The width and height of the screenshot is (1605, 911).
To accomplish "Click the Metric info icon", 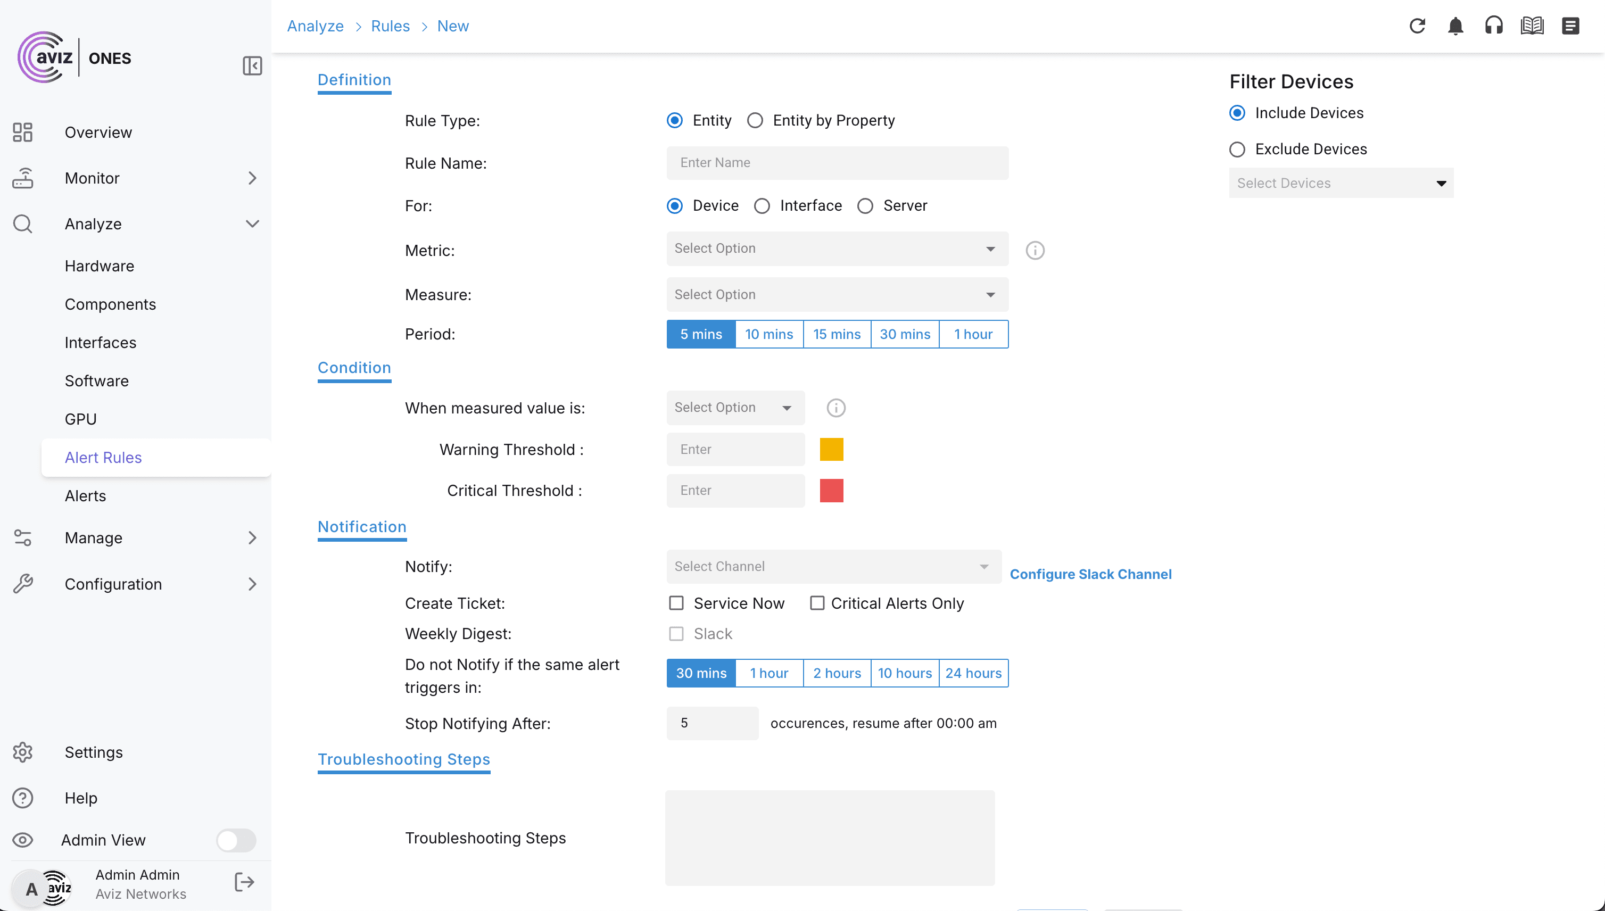I will [1035, 250].
